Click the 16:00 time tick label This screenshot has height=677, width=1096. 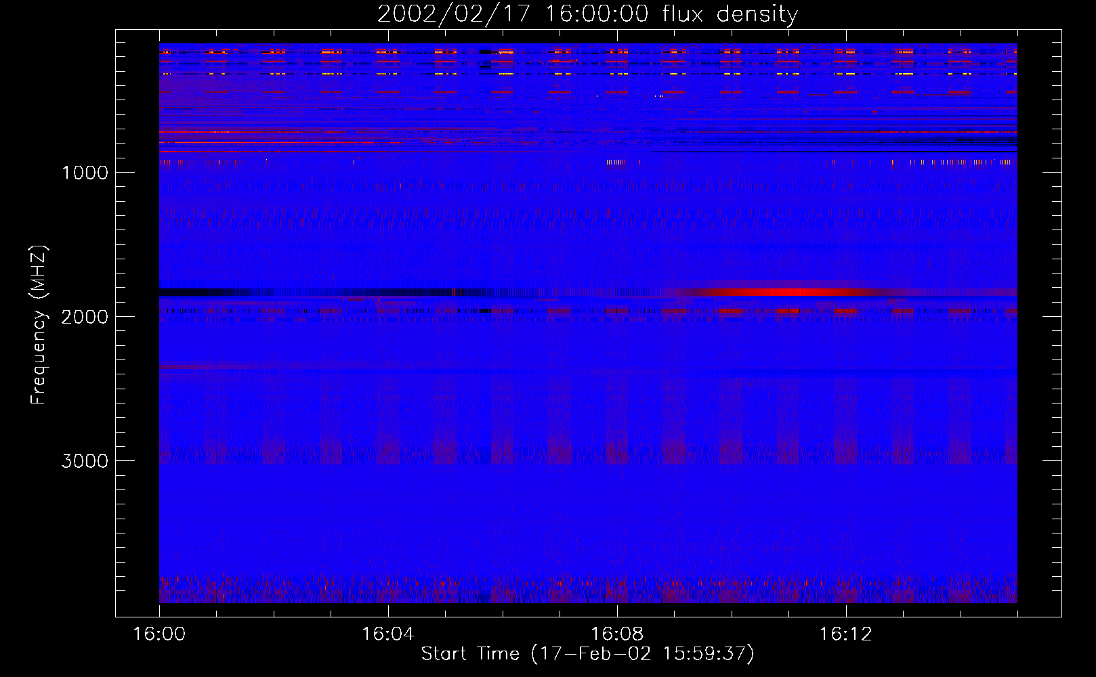click(159, 634)
